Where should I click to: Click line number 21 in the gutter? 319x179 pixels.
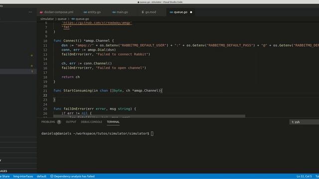[x=45, y=90]
